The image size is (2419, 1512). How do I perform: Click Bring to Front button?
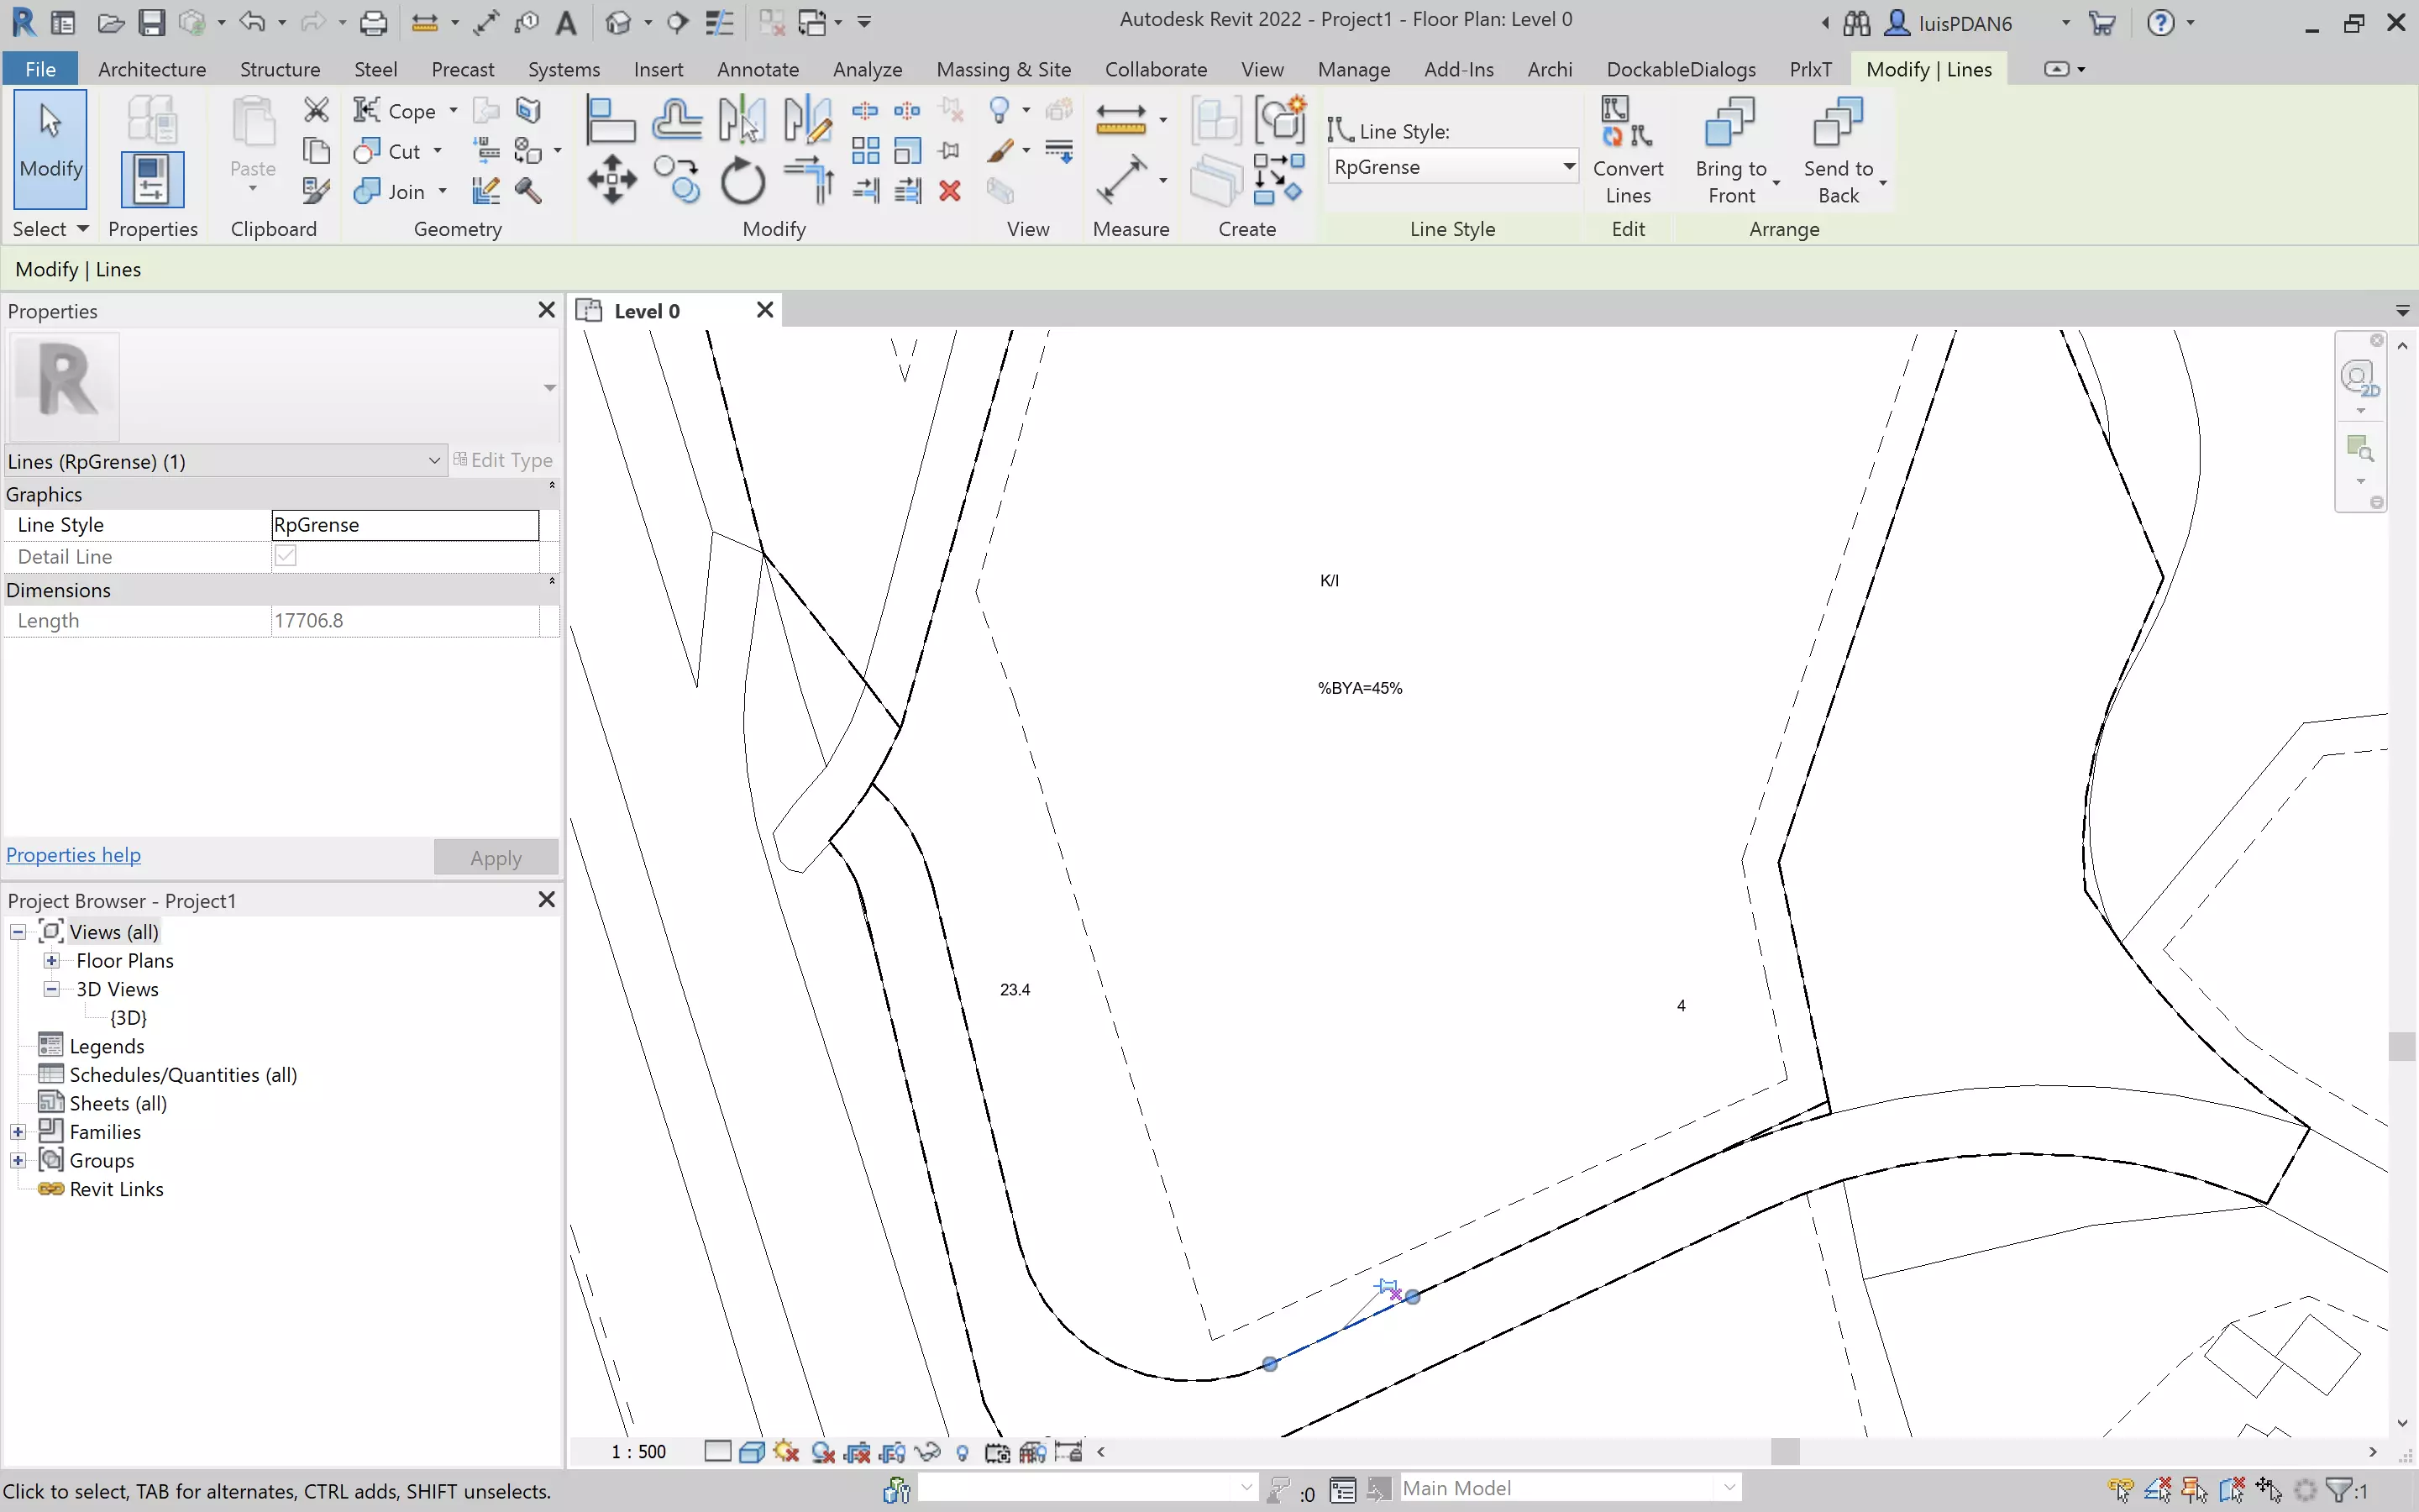(1730, 152)
